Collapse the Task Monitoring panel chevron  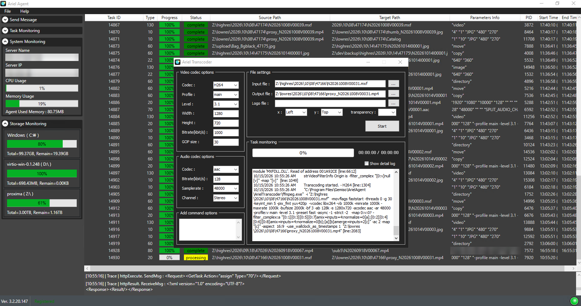tap(5, 31)
